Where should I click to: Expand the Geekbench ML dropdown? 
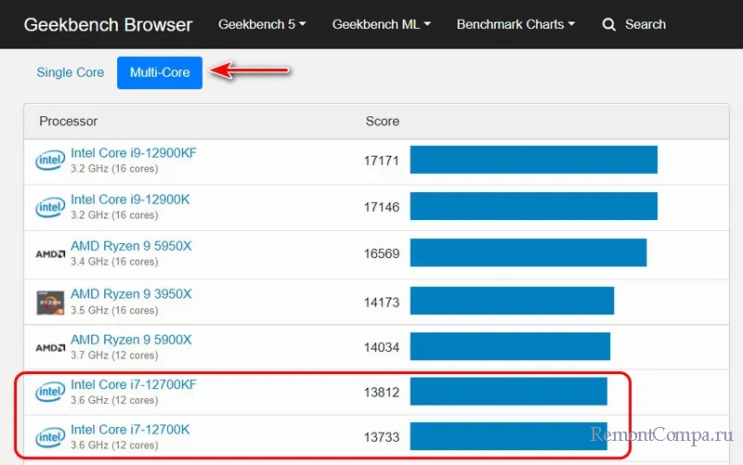[381, 24]
